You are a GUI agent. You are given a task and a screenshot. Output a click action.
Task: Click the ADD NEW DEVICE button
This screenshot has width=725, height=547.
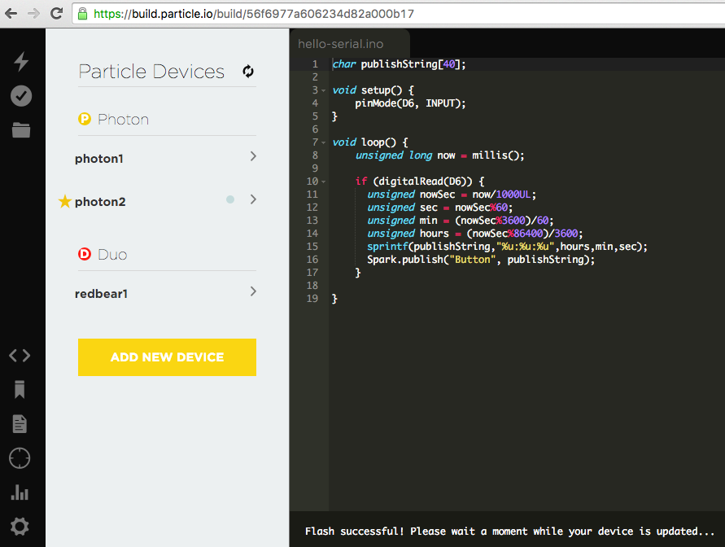[x=167, y=357]
